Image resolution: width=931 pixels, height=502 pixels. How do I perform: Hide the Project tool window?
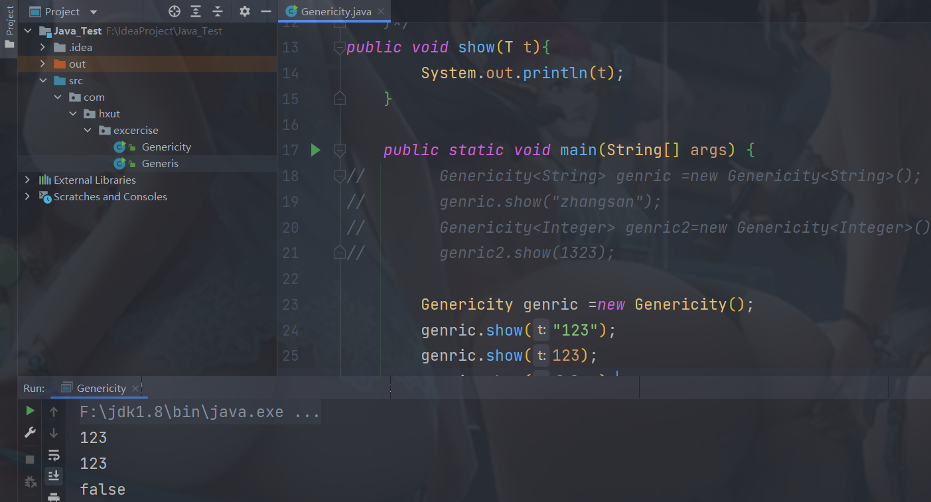pos(266,11)
